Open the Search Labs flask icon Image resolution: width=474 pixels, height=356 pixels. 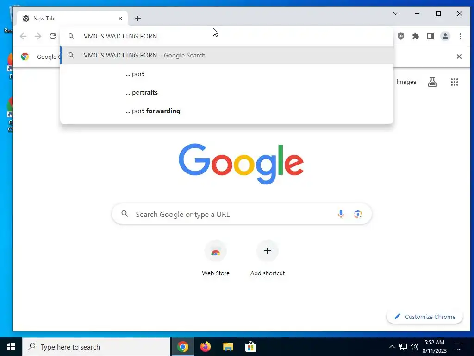(432, 82)
